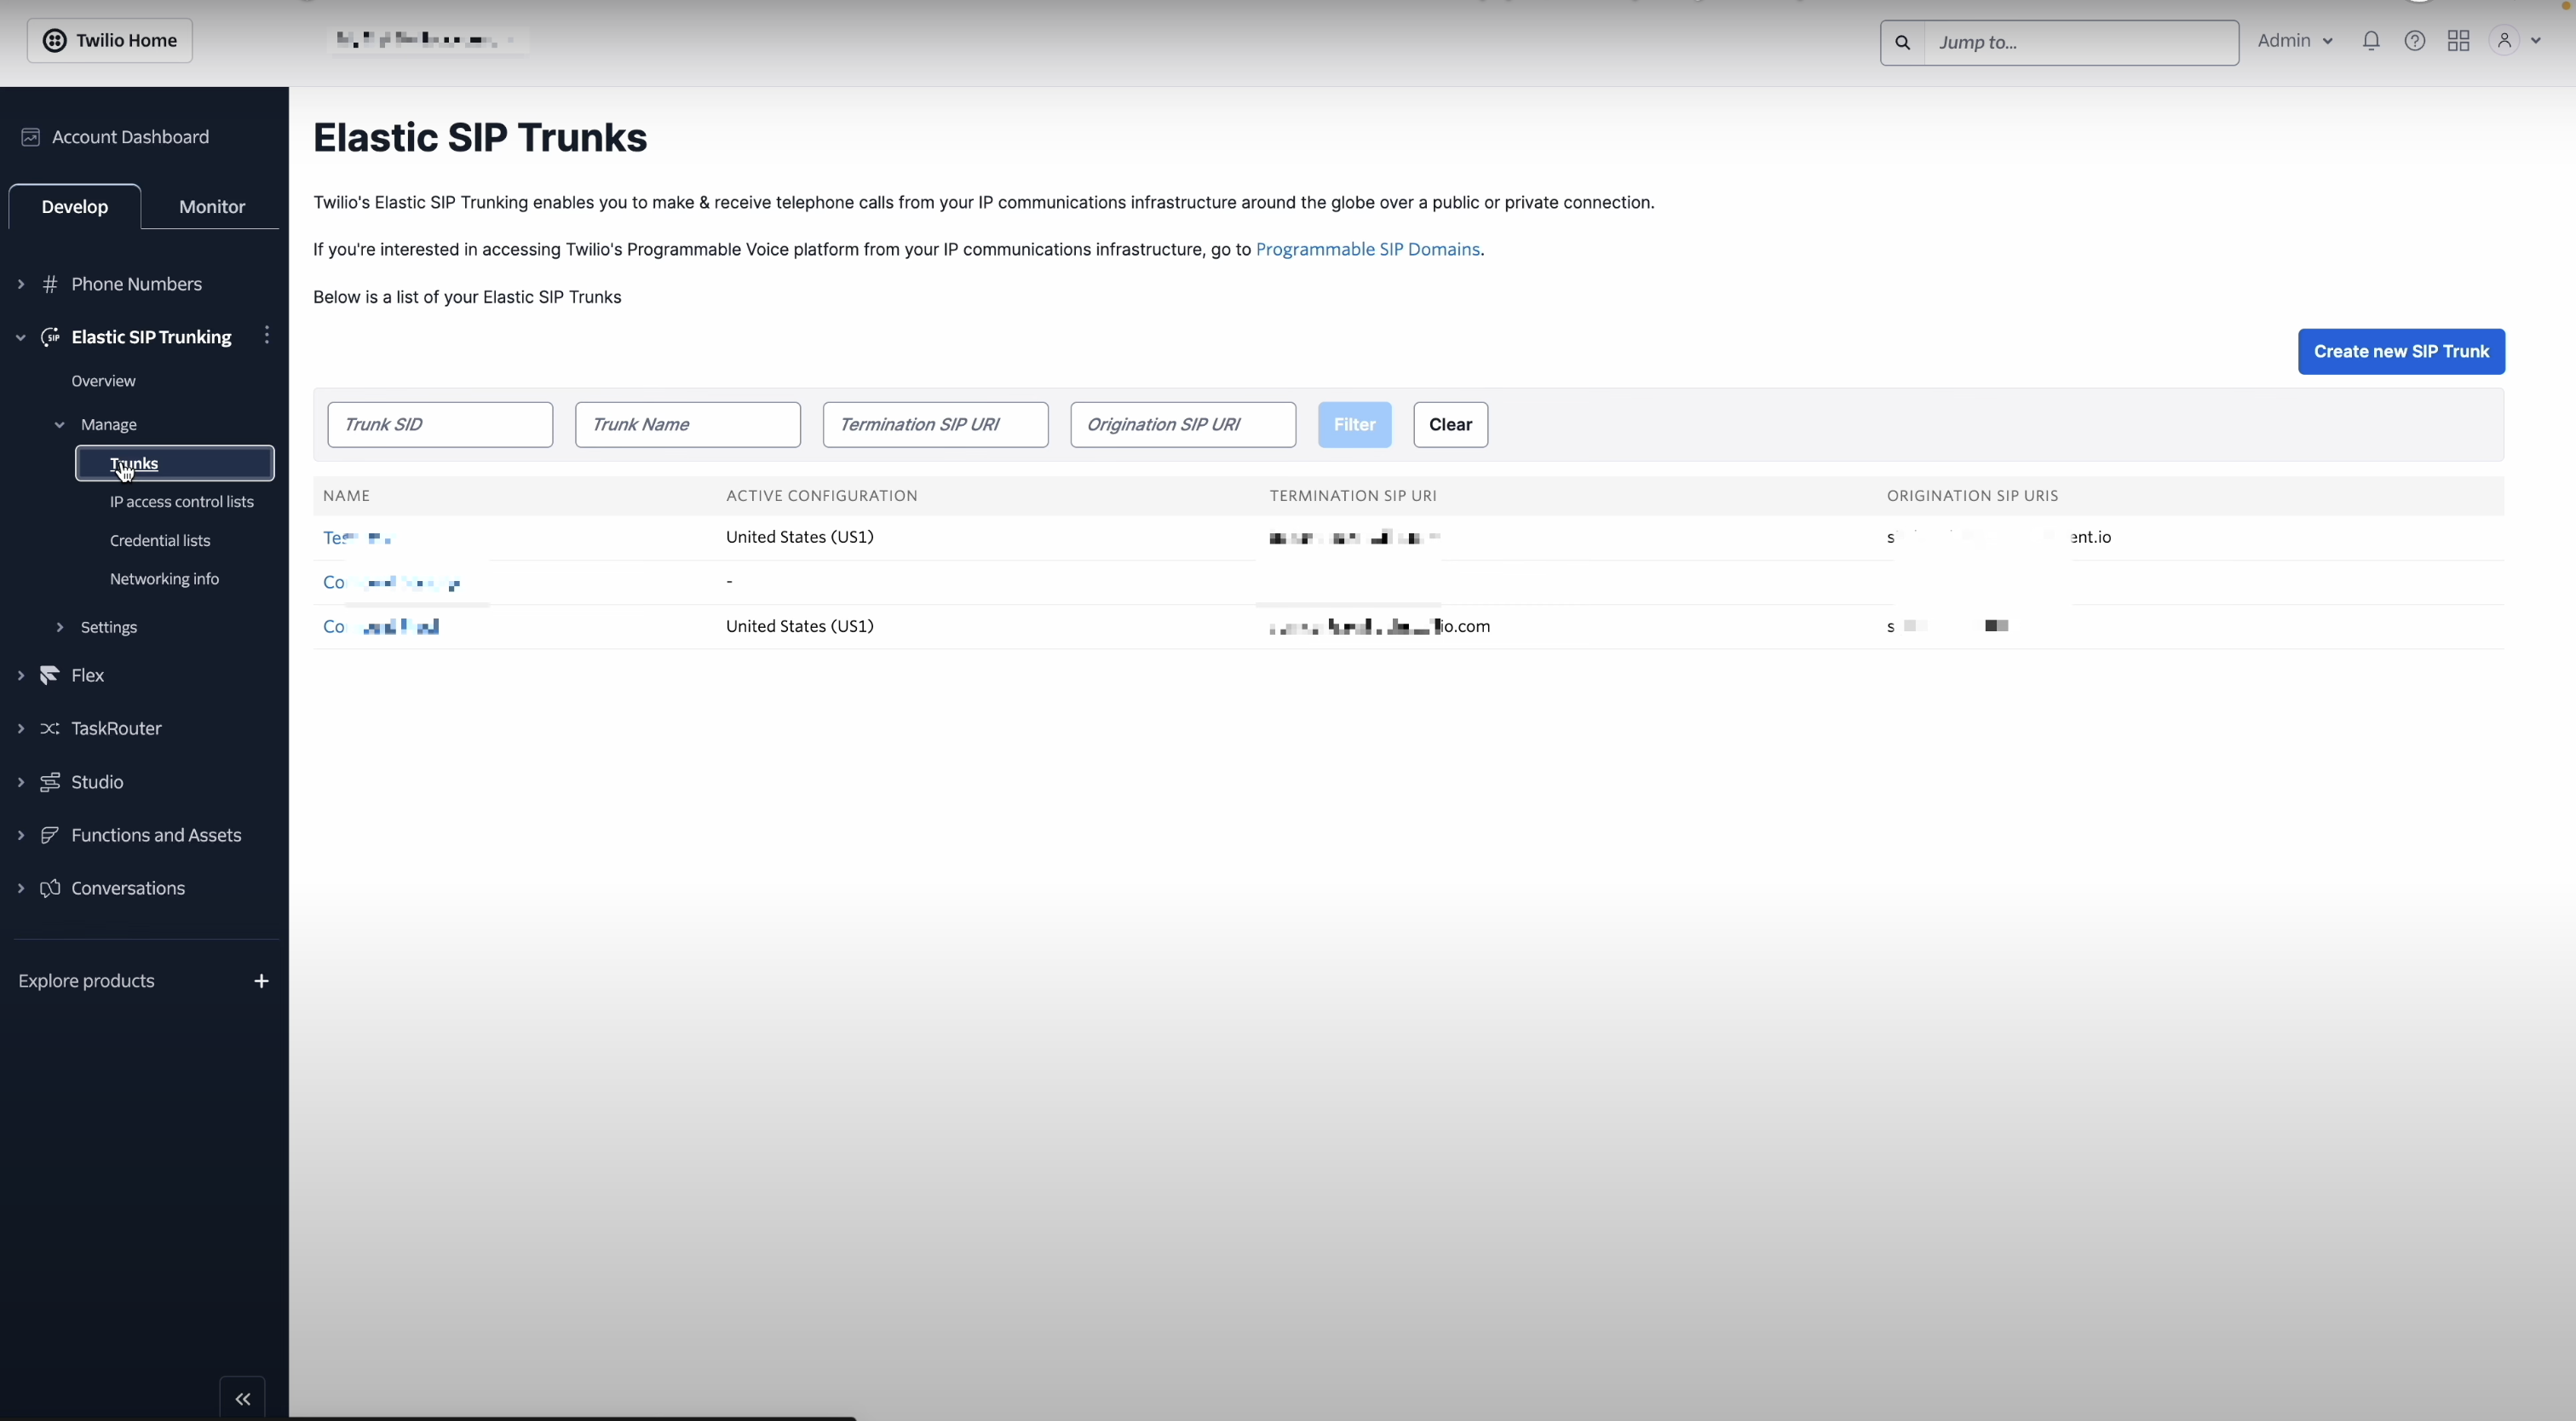Image resolution: width=2576 pixels, height=1421 pixels.
Task: Open Credential lists in the sidebar
Action: [160, 541]
